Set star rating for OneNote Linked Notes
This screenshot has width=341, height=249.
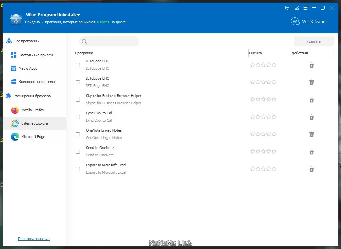[x=263, y=134]
